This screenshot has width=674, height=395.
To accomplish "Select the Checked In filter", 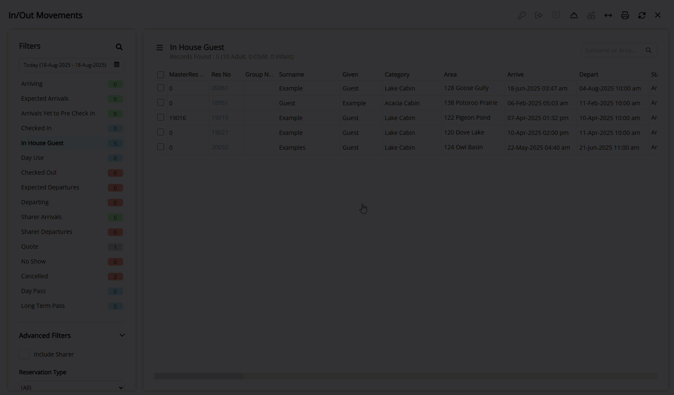I will [x=72, y=128].
